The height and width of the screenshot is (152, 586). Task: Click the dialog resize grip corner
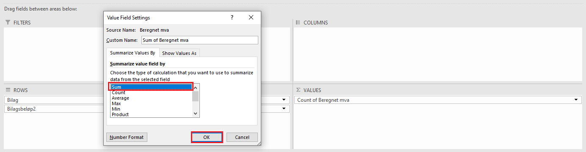click(x=258, y=144)
